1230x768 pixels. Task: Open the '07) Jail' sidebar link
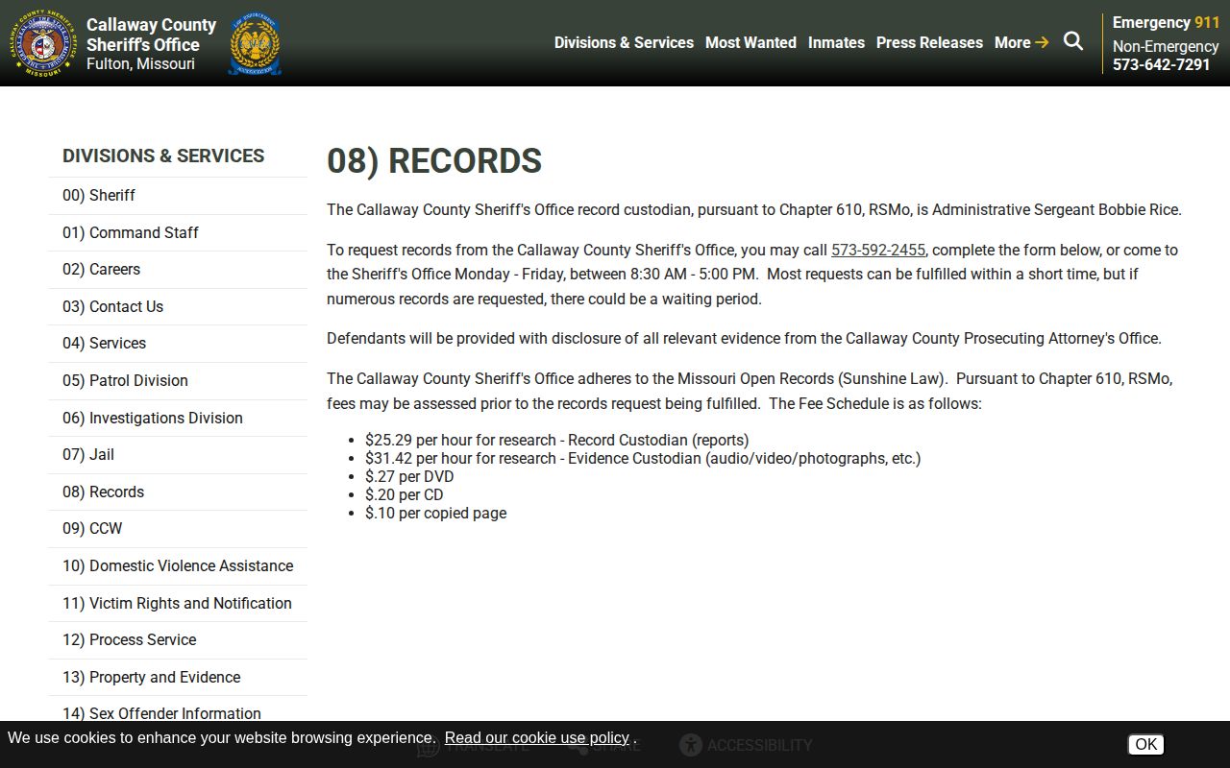pos(178,455)
